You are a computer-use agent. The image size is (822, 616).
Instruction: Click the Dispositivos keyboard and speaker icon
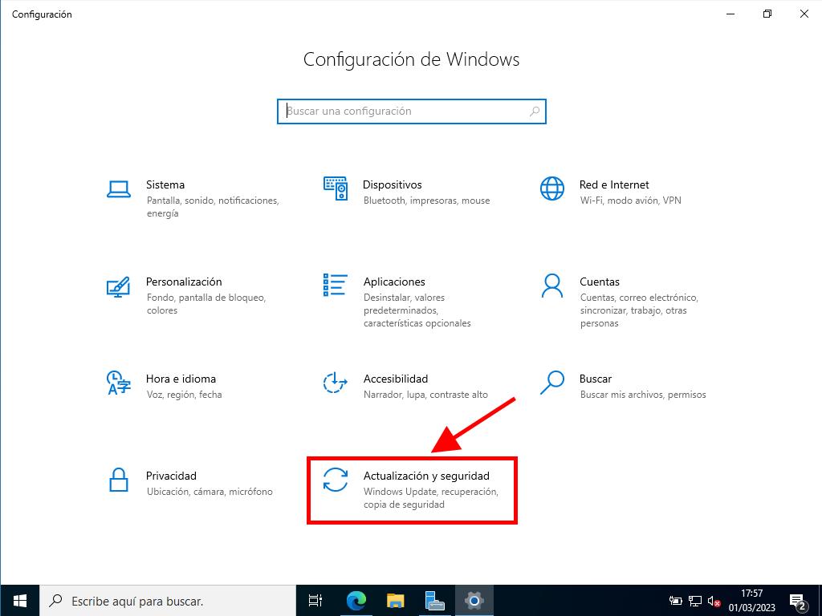(x=336, y=188)
